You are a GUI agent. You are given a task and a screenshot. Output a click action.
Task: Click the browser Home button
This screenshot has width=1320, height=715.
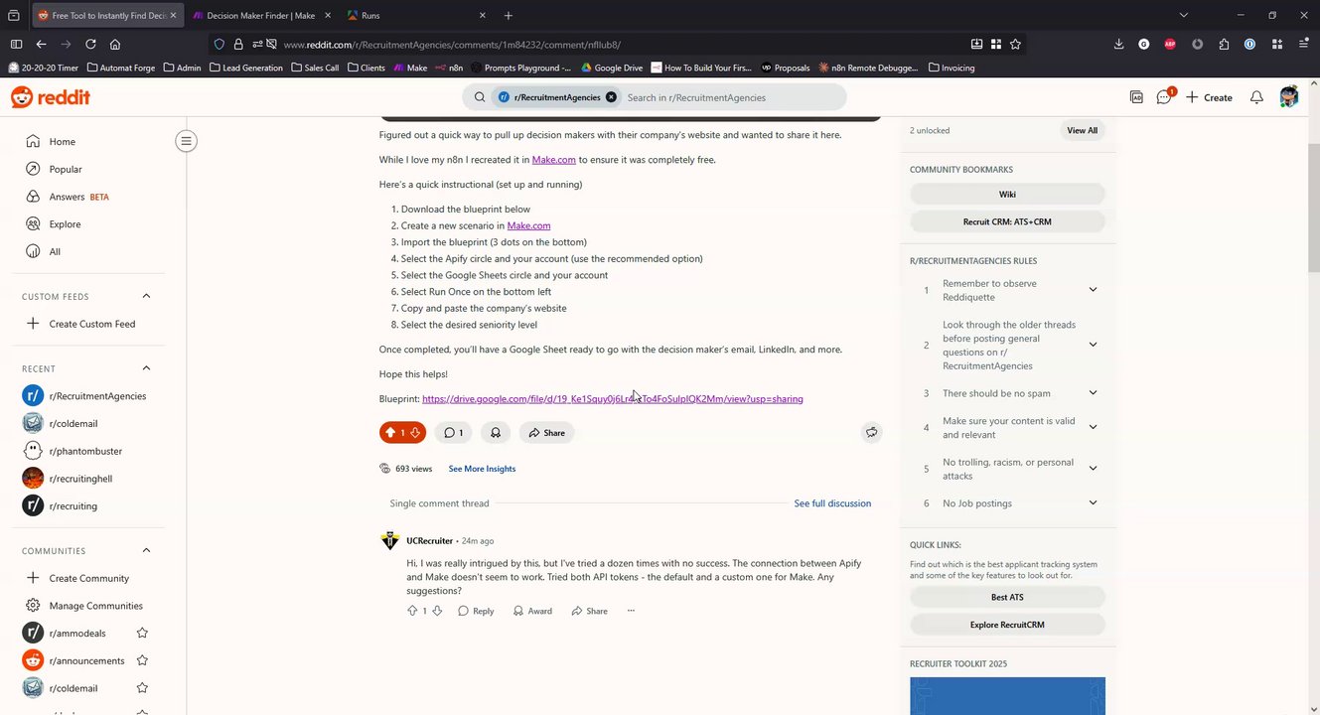coord(115,44)
